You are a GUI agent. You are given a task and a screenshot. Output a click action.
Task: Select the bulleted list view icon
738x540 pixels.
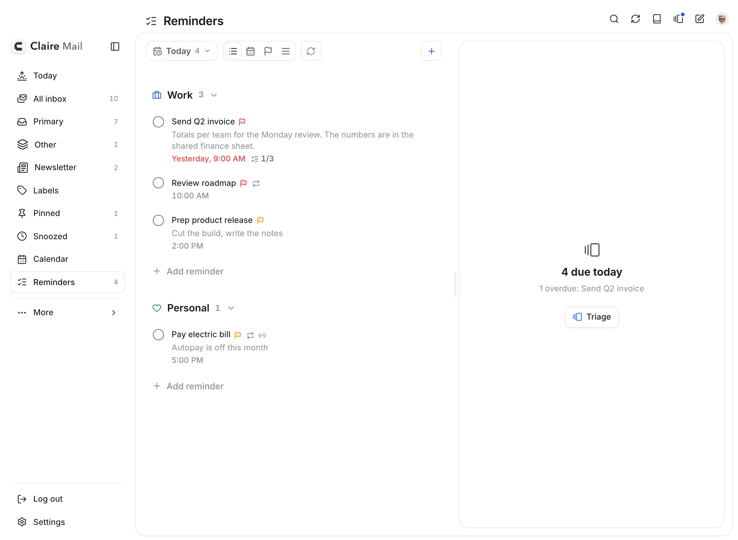click(233, 51)
